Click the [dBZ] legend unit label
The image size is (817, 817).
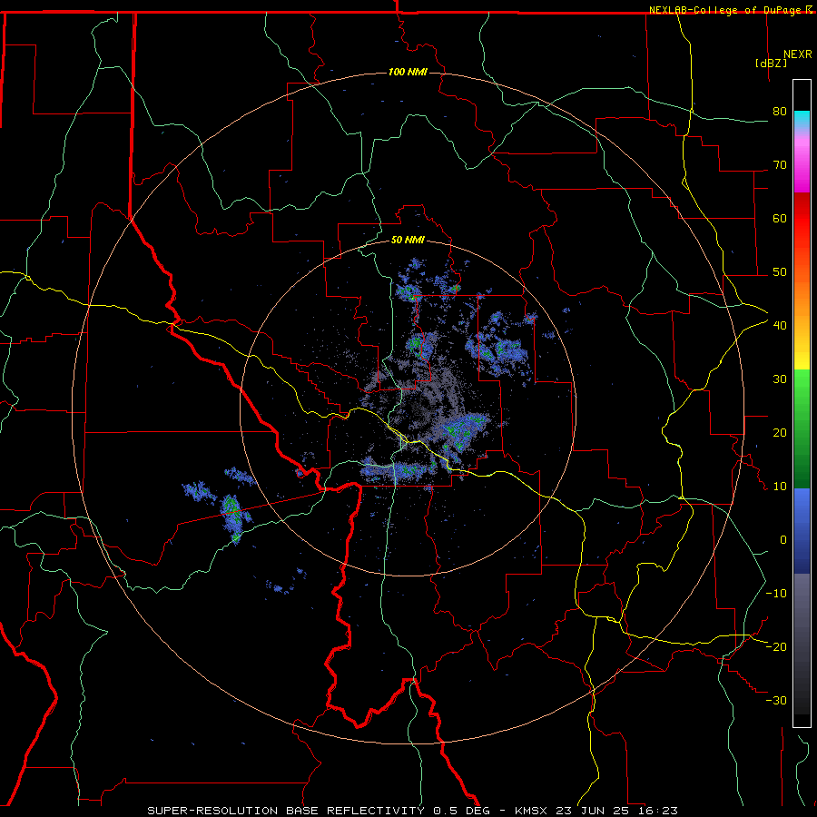(x=771, y=63)
